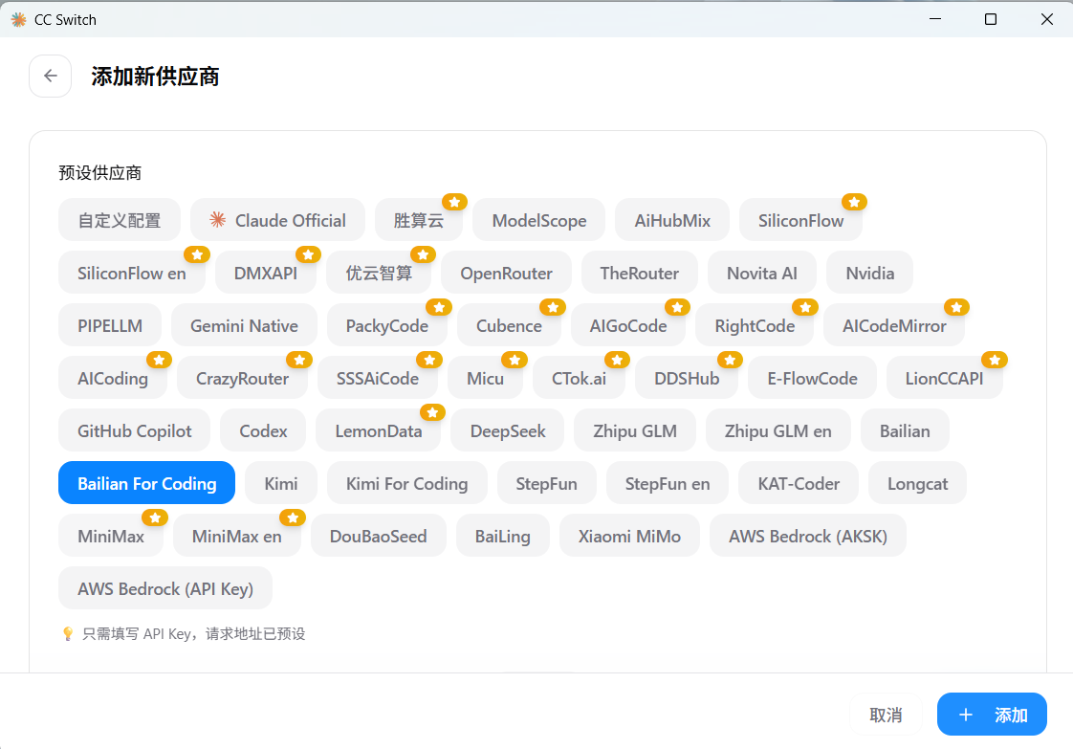Pick the Micu preset
Image resolution: width=1073 pixels, height=749 pixels.
pos(485,379)
